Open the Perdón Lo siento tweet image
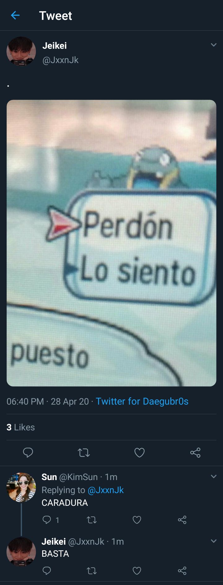The width and height of the screenshot is (223, 585). (111, 243)
